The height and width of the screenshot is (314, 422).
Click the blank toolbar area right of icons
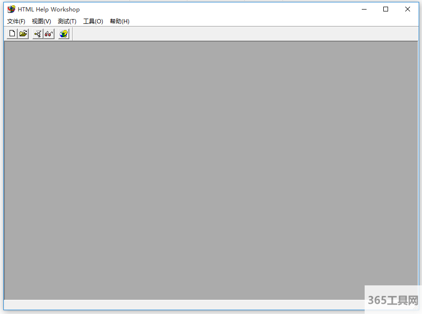[x=239, y=34]
